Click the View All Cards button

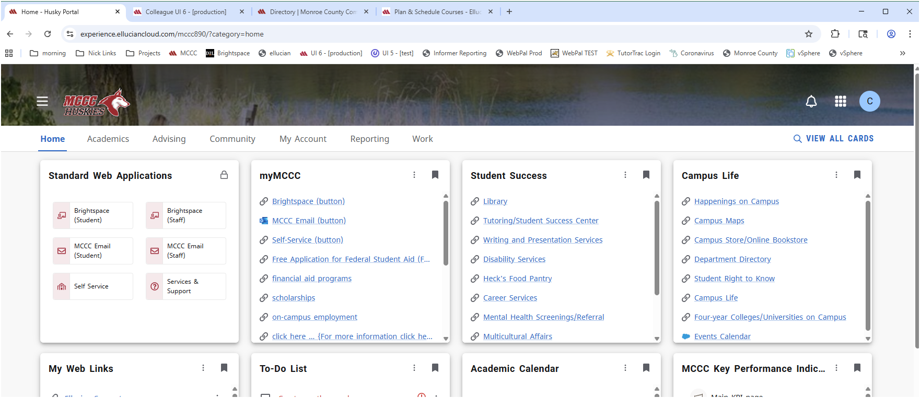tap(833, 139)
